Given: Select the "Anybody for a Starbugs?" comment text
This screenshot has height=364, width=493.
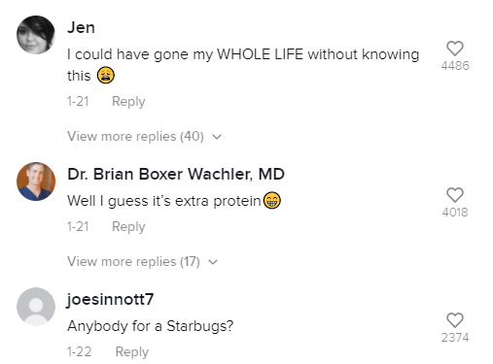Looking at the screenshot, I should pos(151,326).
